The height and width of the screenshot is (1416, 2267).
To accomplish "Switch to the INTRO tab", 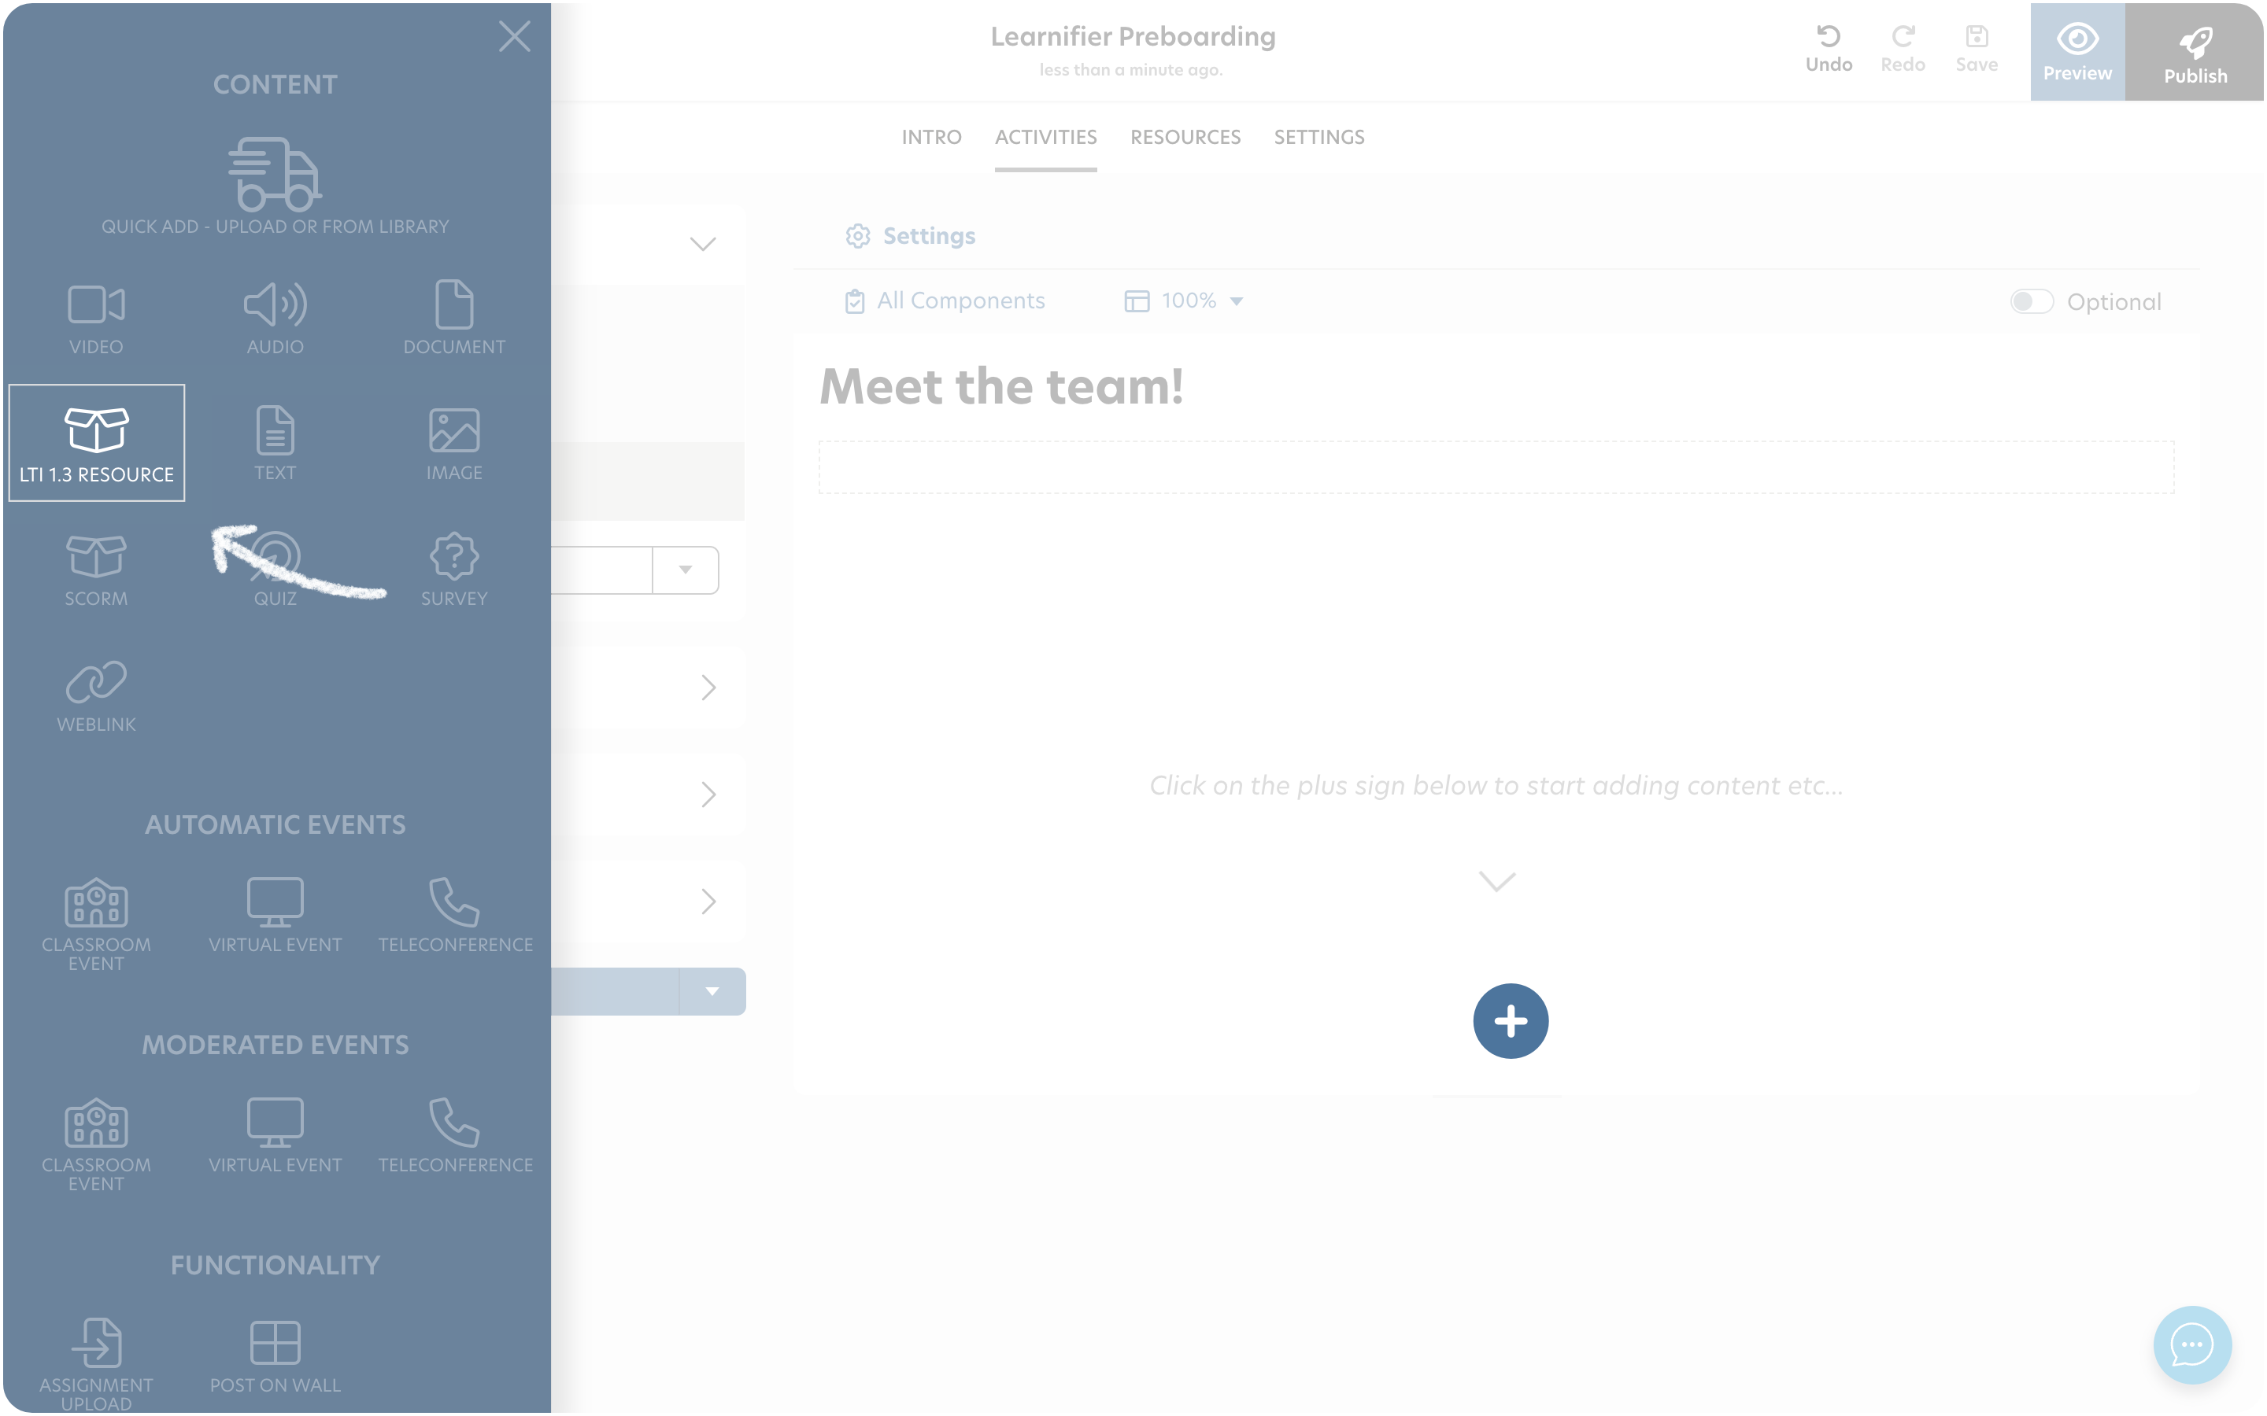I will point(930,137).
